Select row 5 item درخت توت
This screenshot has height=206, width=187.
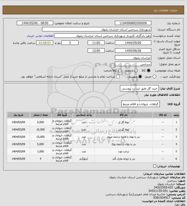pos(123,152)
